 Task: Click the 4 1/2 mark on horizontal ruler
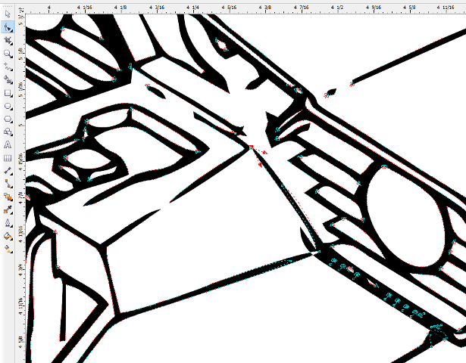(337, 8)
